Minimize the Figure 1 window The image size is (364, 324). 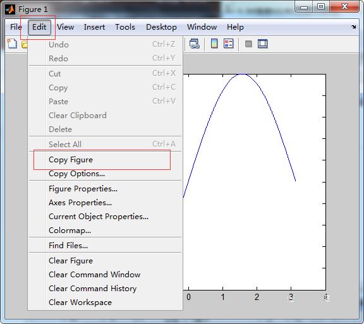[303, 7]
